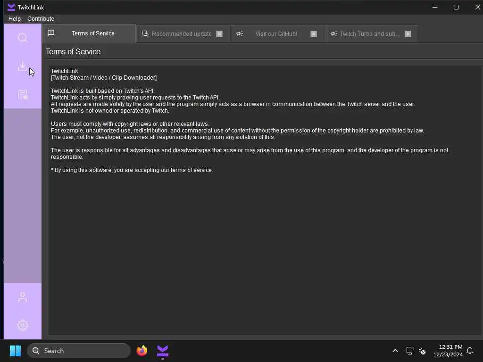Viewport: 483px width, 362px height.
Task: Open the clock showing 12:31 PM
Action: [x=448, y=351]
